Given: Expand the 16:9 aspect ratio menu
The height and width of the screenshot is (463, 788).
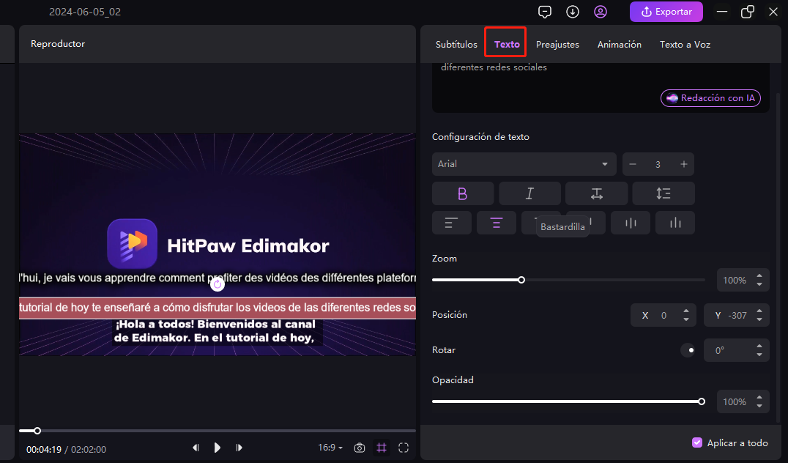Looking at the screenshot, I should coord(330,448).
